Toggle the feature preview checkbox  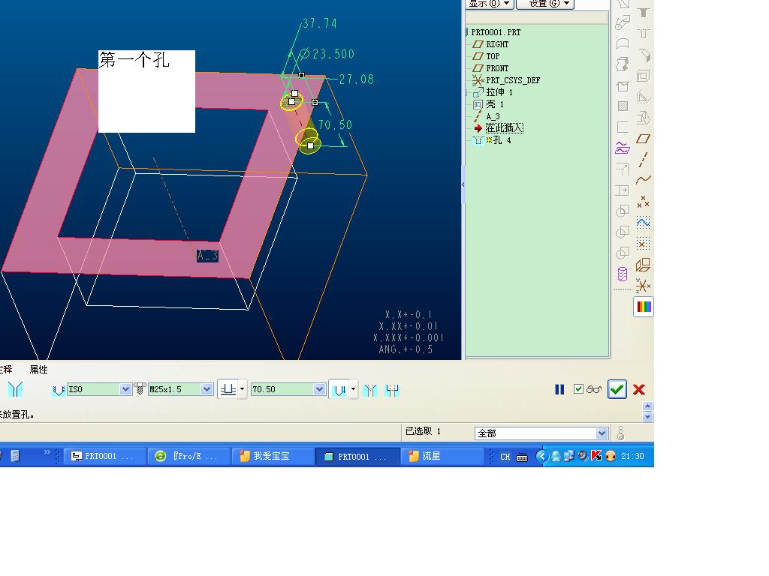[x=578, y=389]
